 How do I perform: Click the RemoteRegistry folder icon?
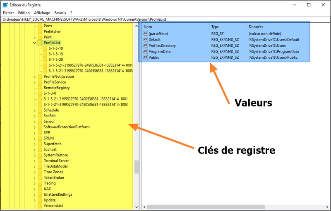(x=40, y=88)
